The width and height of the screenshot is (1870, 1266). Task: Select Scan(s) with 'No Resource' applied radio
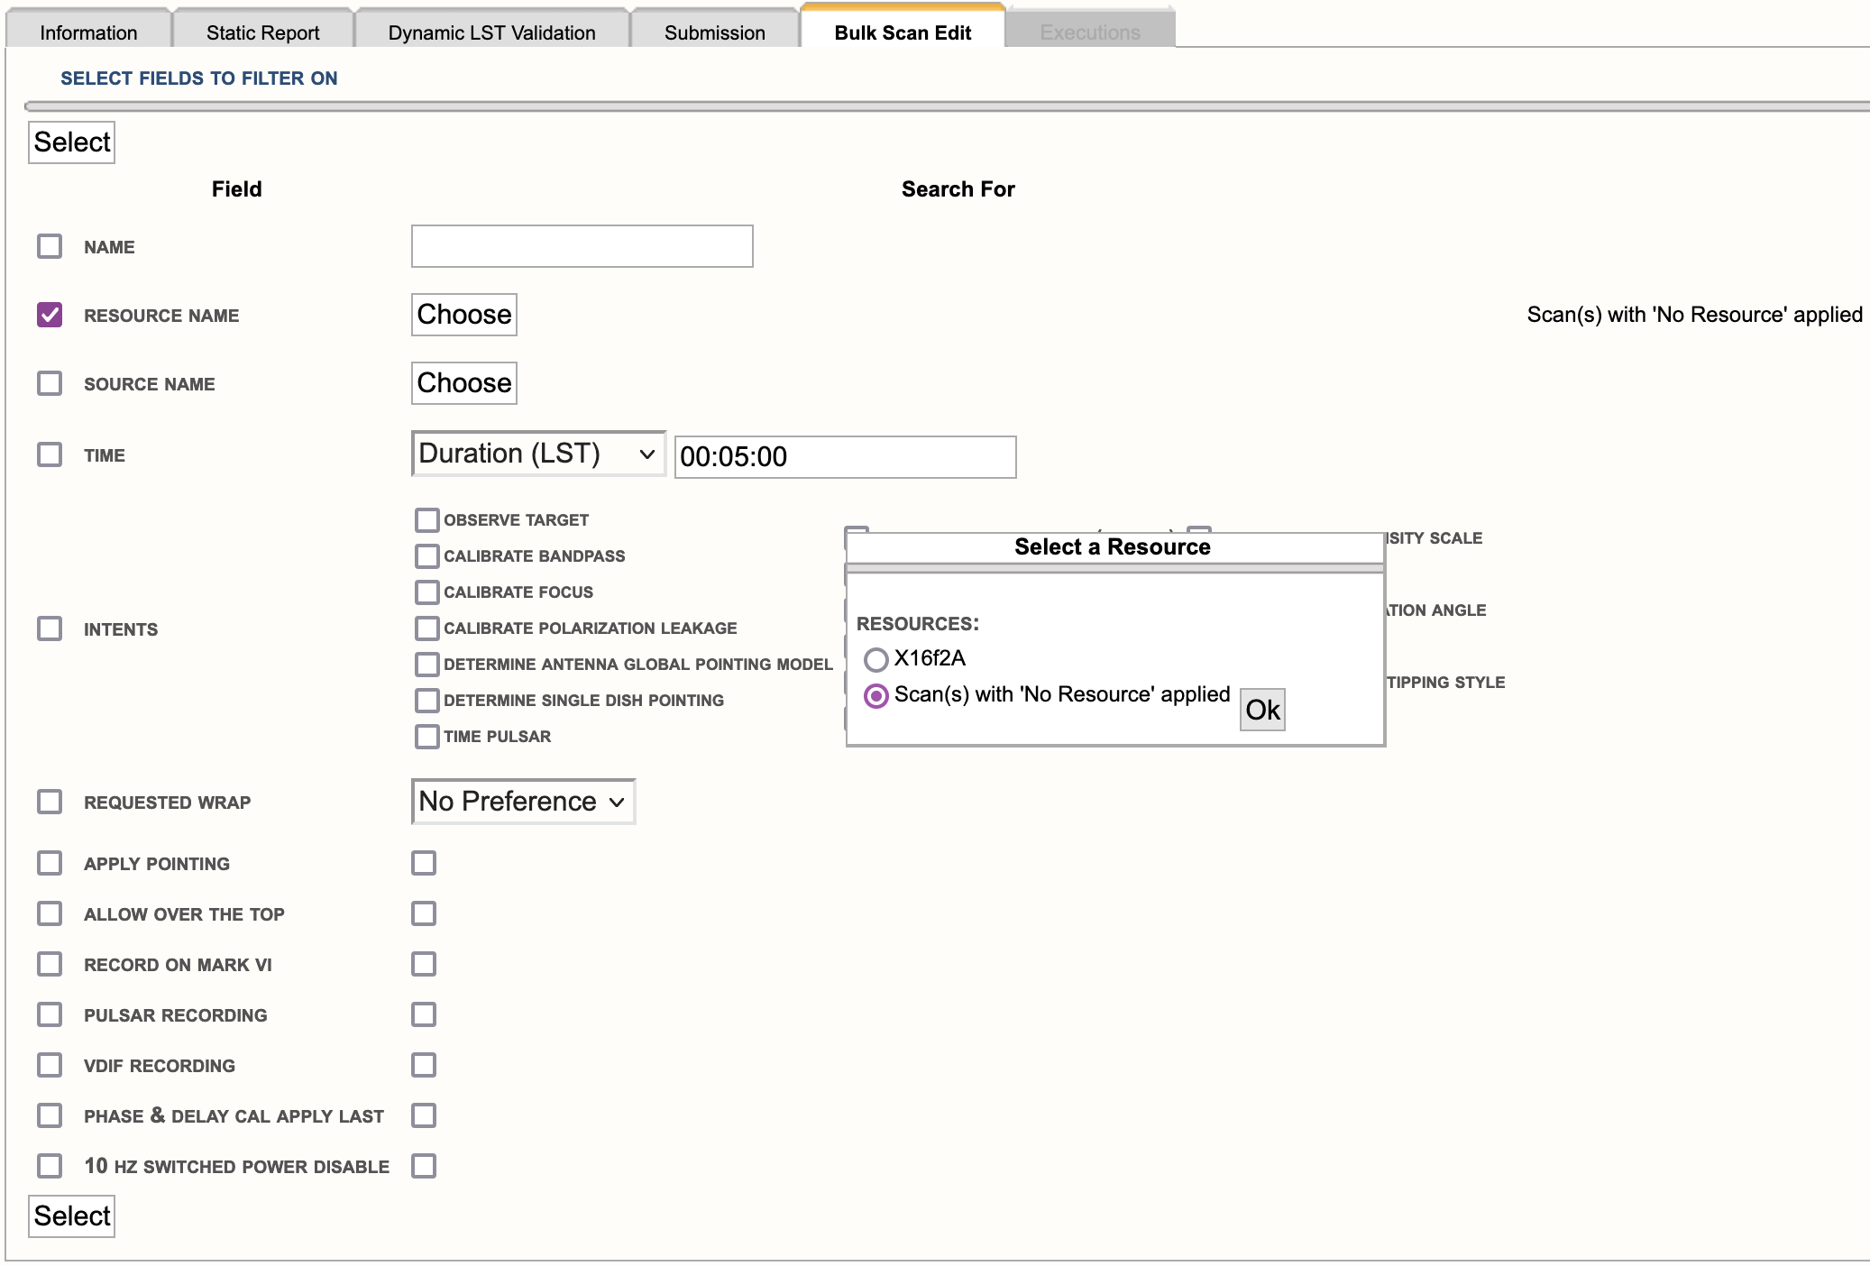875,695
